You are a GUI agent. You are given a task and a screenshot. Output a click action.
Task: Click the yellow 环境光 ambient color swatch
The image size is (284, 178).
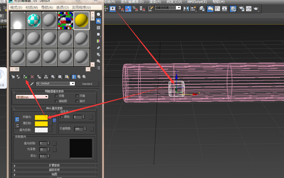(41, 117)
